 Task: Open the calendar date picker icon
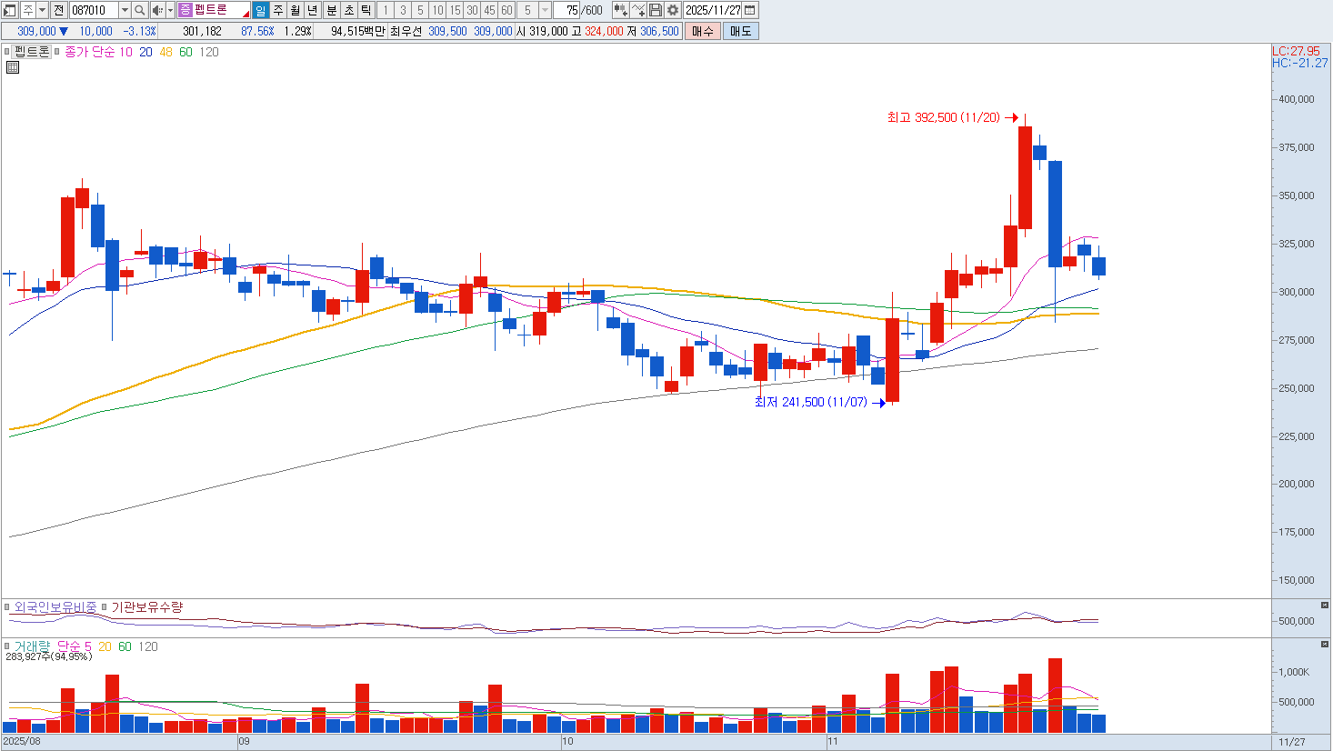tap(750, 10)
